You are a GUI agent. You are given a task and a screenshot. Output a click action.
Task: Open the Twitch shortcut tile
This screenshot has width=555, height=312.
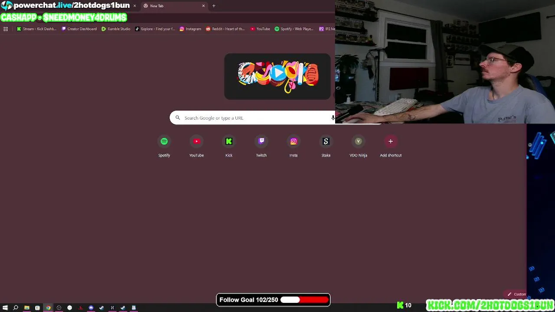click(x=261, y=146)
